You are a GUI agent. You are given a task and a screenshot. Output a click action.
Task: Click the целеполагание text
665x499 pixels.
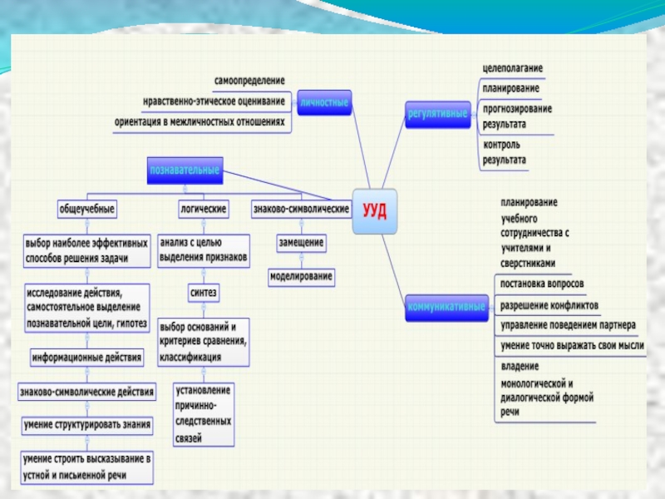tap(513, 68)
